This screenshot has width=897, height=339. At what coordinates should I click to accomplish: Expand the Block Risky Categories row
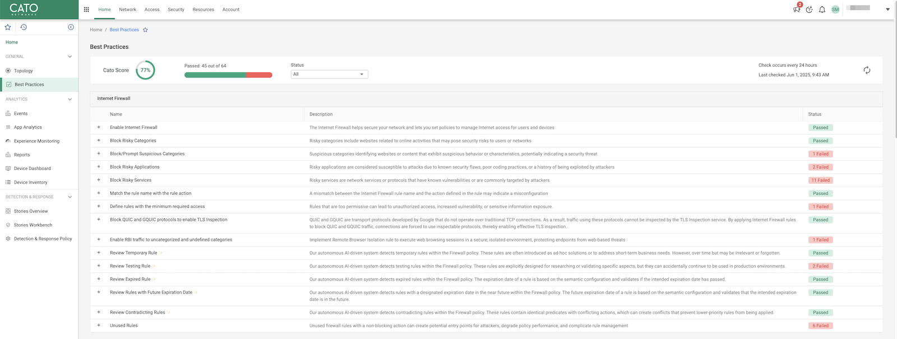99,140
